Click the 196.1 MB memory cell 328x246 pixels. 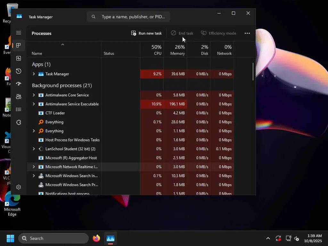(x=175, y=104)
